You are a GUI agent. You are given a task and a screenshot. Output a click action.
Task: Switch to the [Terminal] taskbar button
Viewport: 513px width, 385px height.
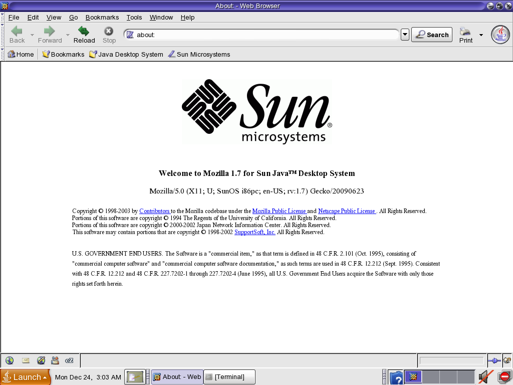pyautogui.click(x=229, y=377)
